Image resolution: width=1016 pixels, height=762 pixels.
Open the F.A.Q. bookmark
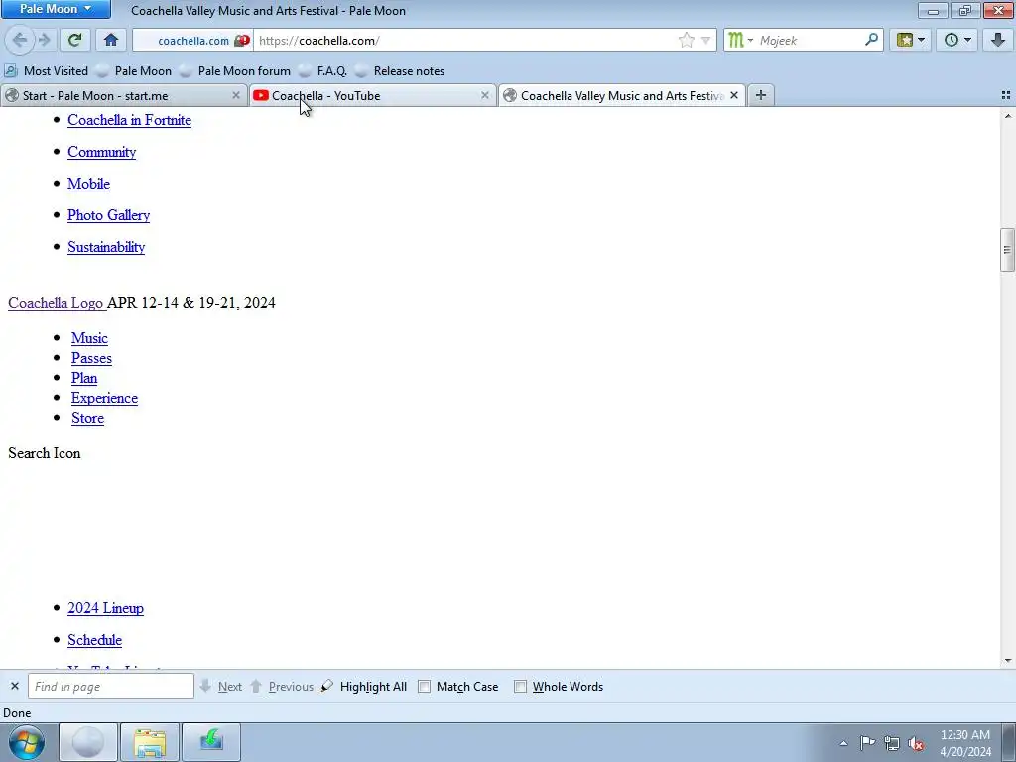coord(322,70)
